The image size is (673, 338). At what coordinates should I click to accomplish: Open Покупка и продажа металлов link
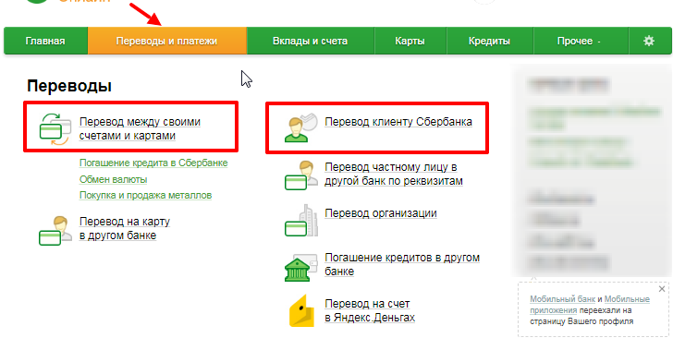(x=145, y=196)
